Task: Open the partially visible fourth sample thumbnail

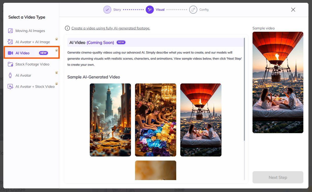Action: point(156,170)
